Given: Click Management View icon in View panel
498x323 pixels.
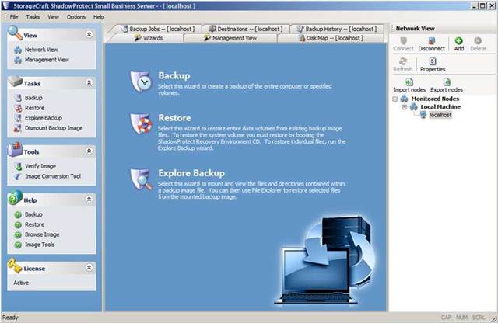Looking at the screenshot, I should [x=18, y=60].
